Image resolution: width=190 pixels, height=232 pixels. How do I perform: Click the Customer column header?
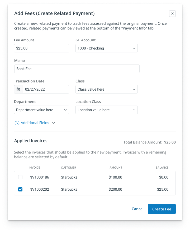click(x=68, y=167)
